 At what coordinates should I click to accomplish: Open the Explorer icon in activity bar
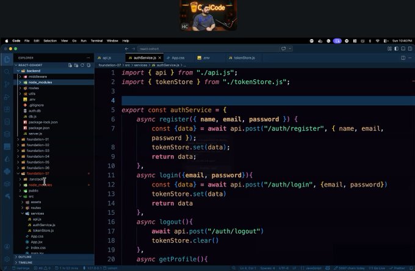click(7, 59)
